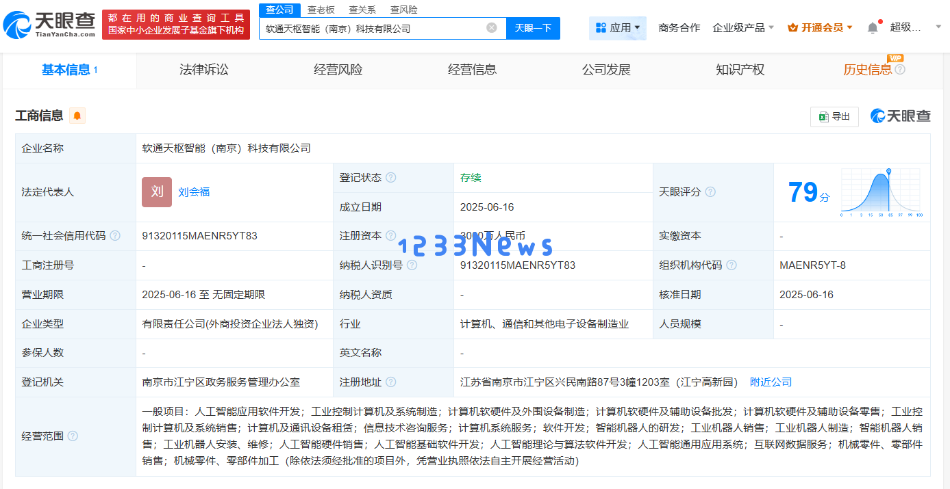950x489 pixels.
Task: Switch to the 法律诉讼 tab
Action: click(x=203, y=70)
